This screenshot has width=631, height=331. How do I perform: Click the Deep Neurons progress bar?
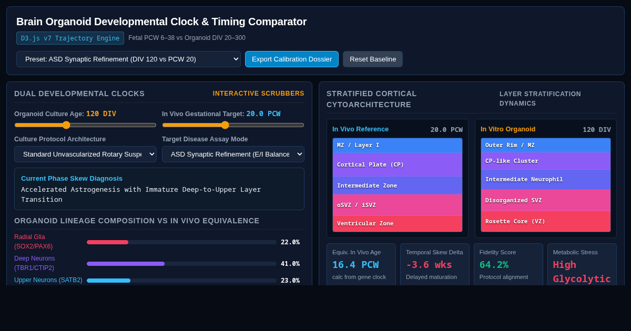[181, 264]
